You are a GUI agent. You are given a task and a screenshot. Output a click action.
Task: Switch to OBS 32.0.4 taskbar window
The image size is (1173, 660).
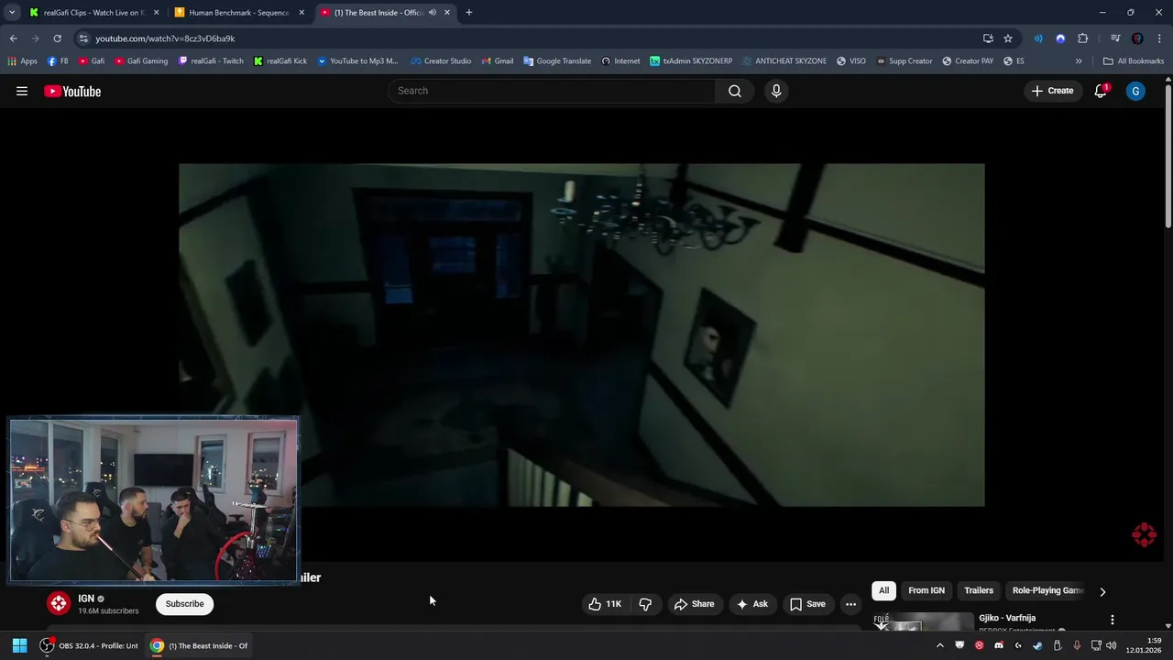coord(90,645)
